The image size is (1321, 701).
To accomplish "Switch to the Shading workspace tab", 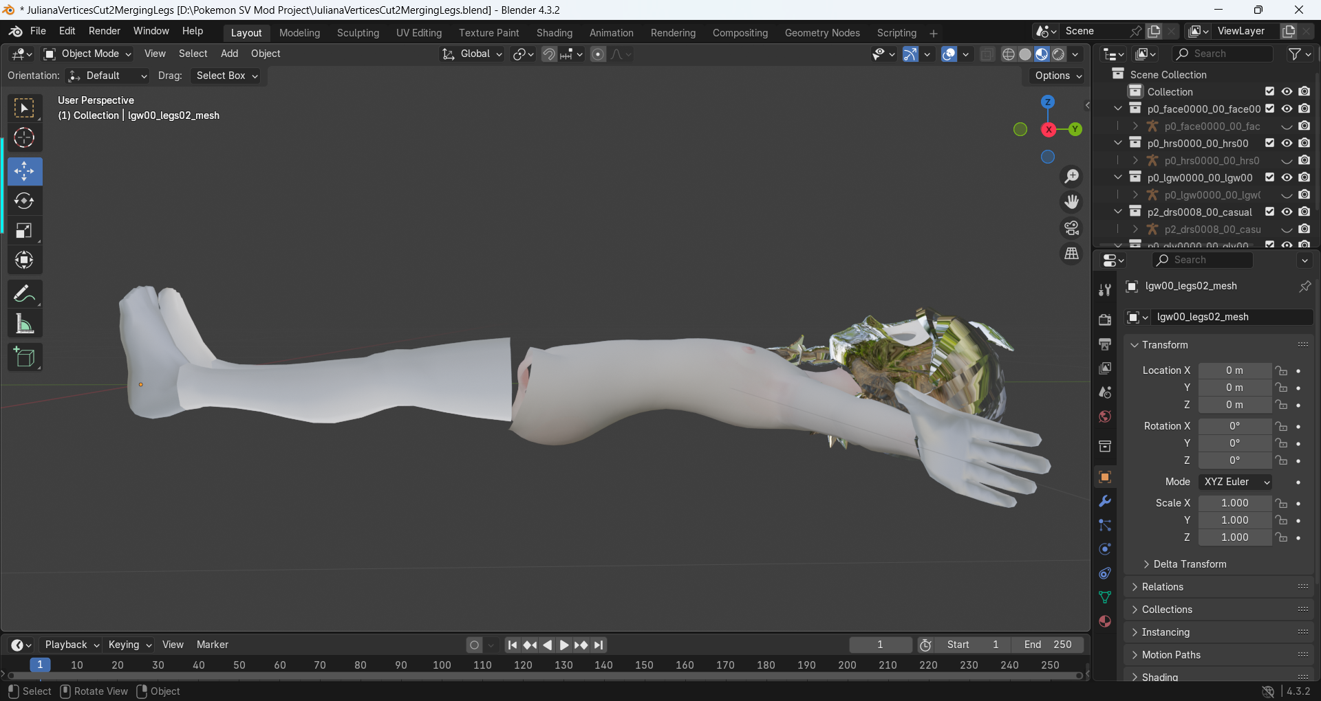I will 555,33.
